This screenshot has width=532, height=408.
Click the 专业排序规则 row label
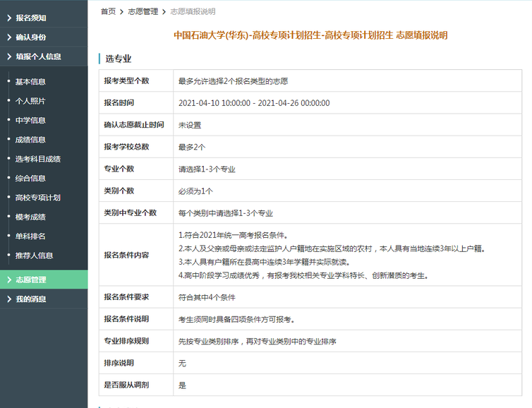point(126,341)
